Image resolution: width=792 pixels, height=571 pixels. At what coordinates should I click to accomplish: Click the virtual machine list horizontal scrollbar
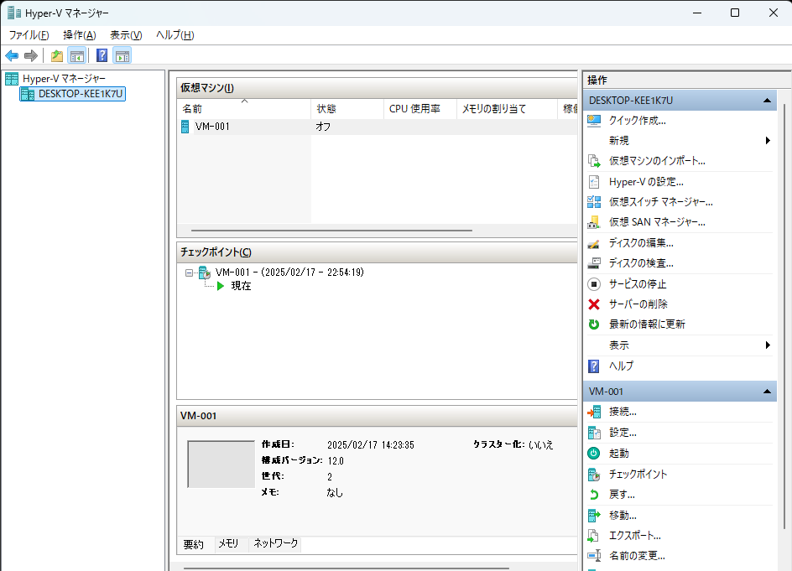(332, 231)
